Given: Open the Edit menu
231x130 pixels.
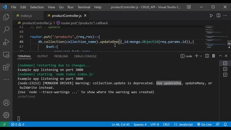Looking at the screenshot, I should click(x=23, y=7).
